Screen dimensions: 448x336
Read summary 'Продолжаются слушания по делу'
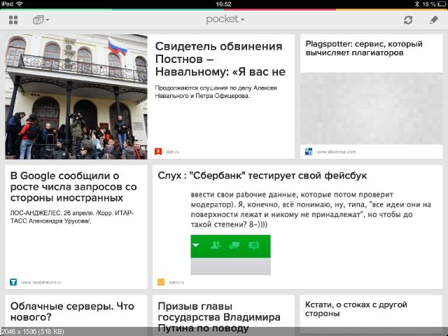[216, 92]
